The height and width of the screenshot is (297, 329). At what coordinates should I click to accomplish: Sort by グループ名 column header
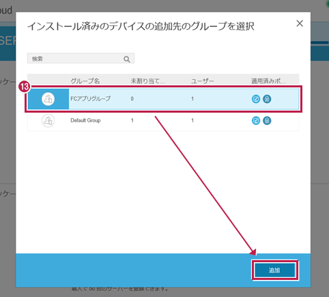pos(85,81)
